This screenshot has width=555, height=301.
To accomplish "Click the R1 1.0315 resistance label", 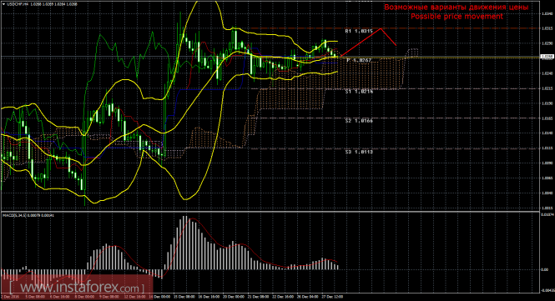I will coord(359,31).
